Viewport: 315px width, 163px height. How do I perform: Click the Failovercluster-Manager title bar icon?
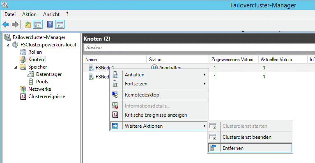[x=5, y=5]
